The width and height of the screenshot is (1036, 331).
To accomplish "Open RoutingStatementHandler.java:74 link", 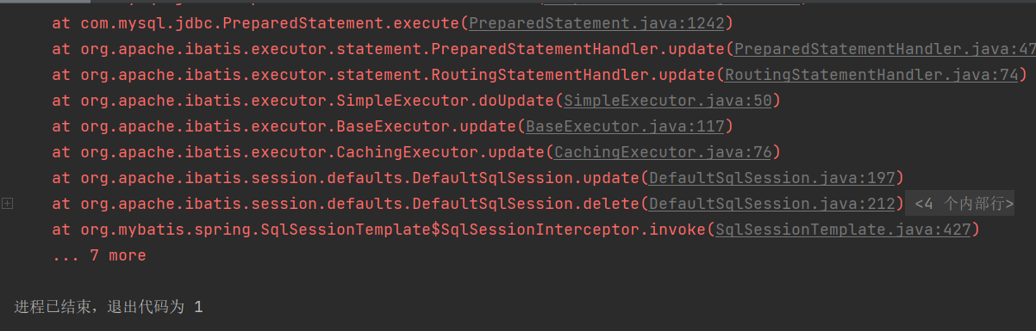I will coord(872,75).
